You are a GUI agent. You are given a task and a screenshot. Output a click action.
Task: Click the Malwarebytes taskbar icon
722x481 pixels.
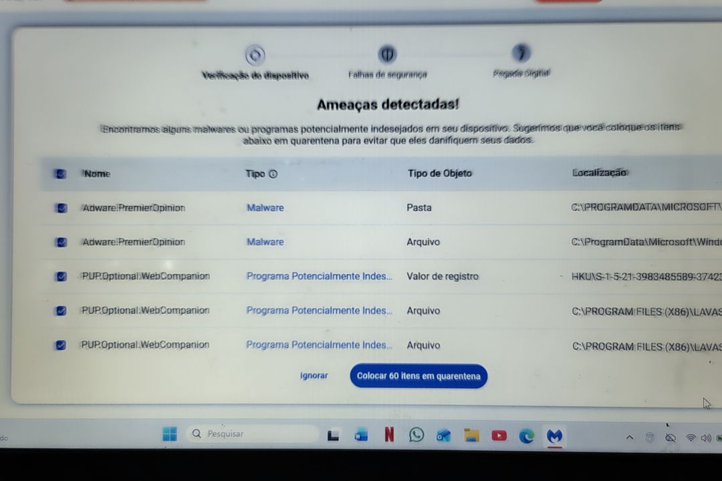click(554, 436)
